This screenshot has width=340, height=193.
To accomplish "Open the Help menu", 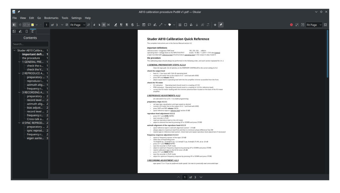I will (x=88, y=18).
